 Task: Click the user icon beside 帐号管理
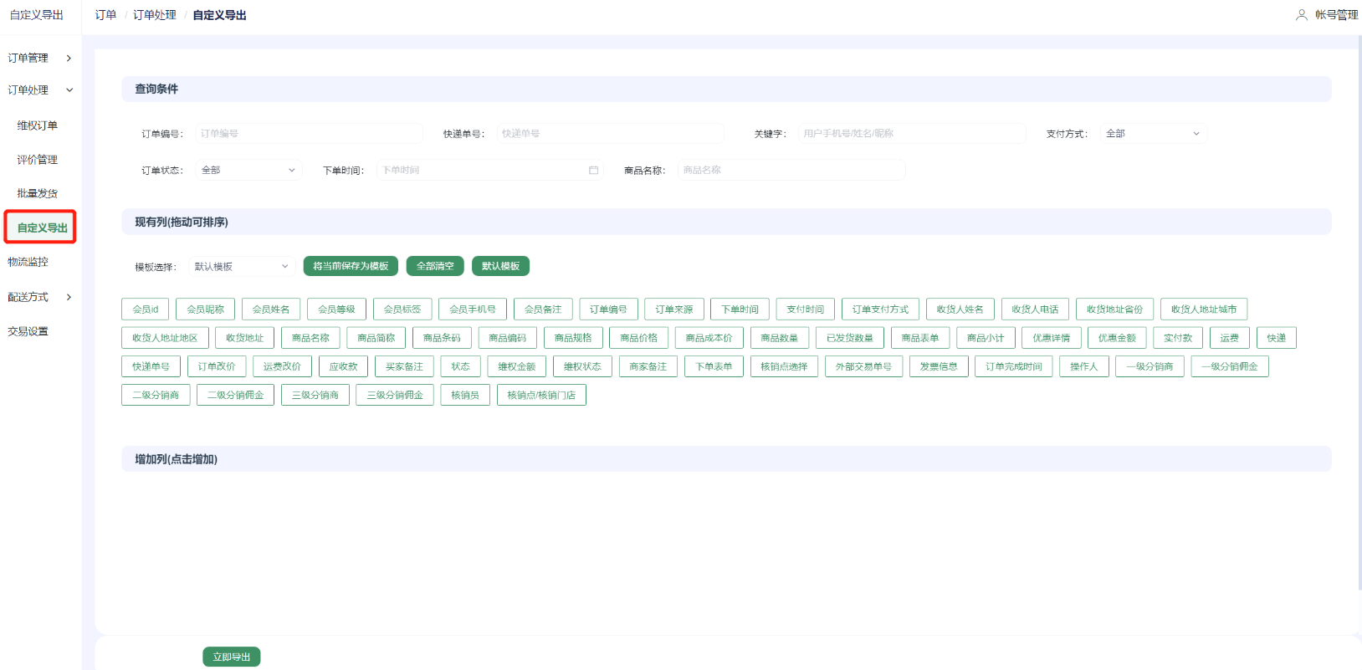tap(1301, 15)
